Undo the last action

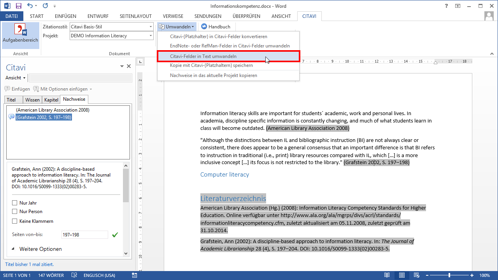click(x=30, y=6)
